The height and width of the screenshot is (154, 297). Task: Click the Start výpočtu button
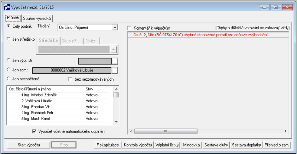[29, 145]
